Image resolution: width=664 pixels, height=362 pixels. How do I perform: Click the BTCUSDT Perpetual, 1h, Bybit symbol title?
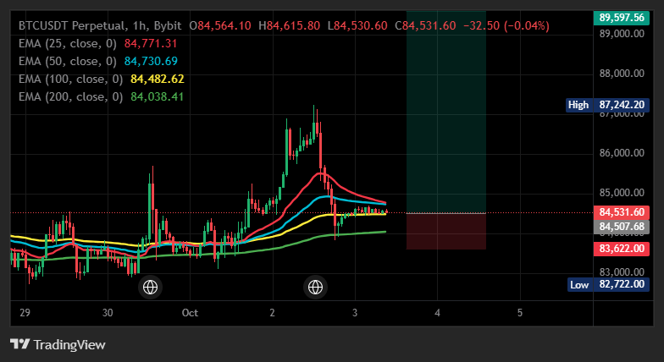[100, 25]
